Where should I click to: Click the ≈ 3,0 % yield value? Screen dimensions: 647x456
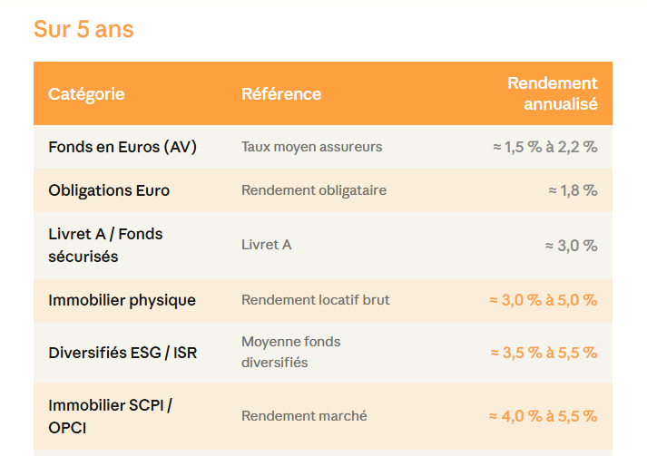pyautogui.click(x=571, y=246)
